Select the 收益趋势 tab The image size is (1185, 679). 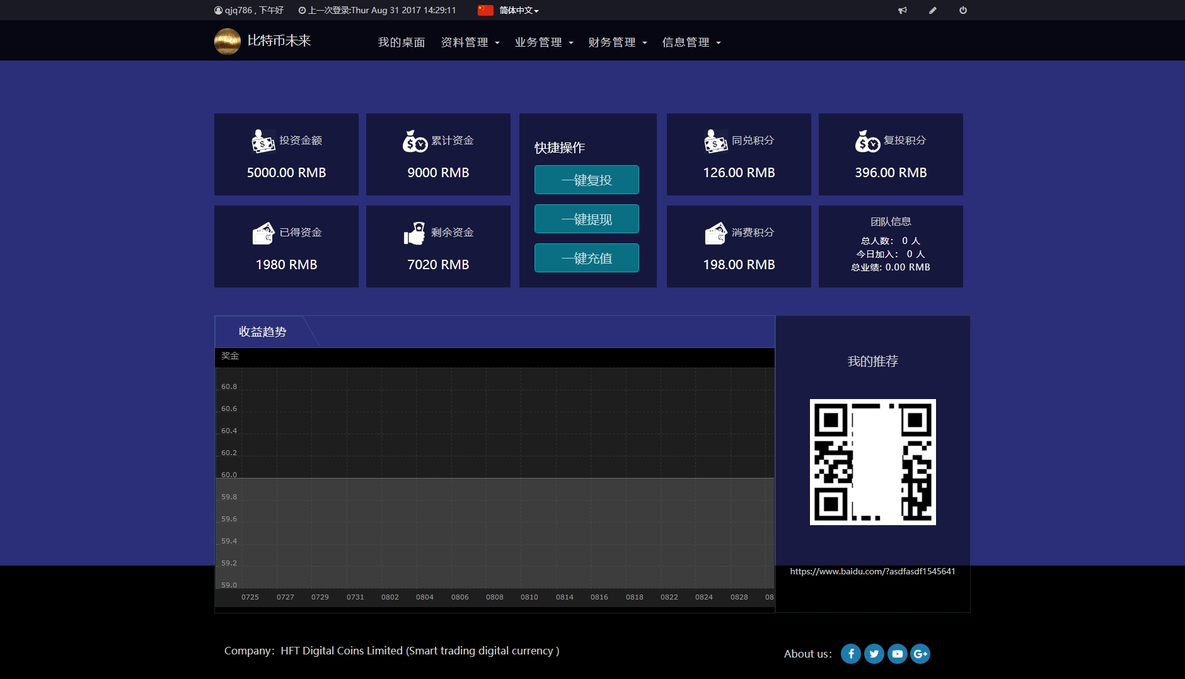click(x=263, y=332)
